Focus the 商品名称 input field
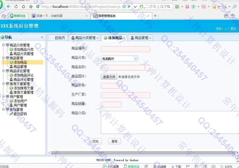 pos(126,68)
